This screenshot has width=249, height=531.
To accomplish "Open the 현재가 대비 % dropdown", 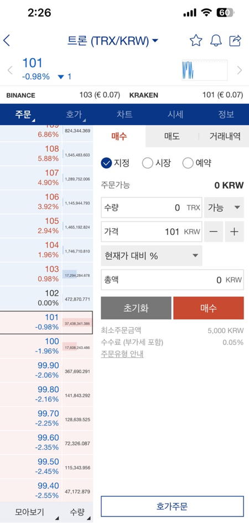I will click(x=152, y=256).
